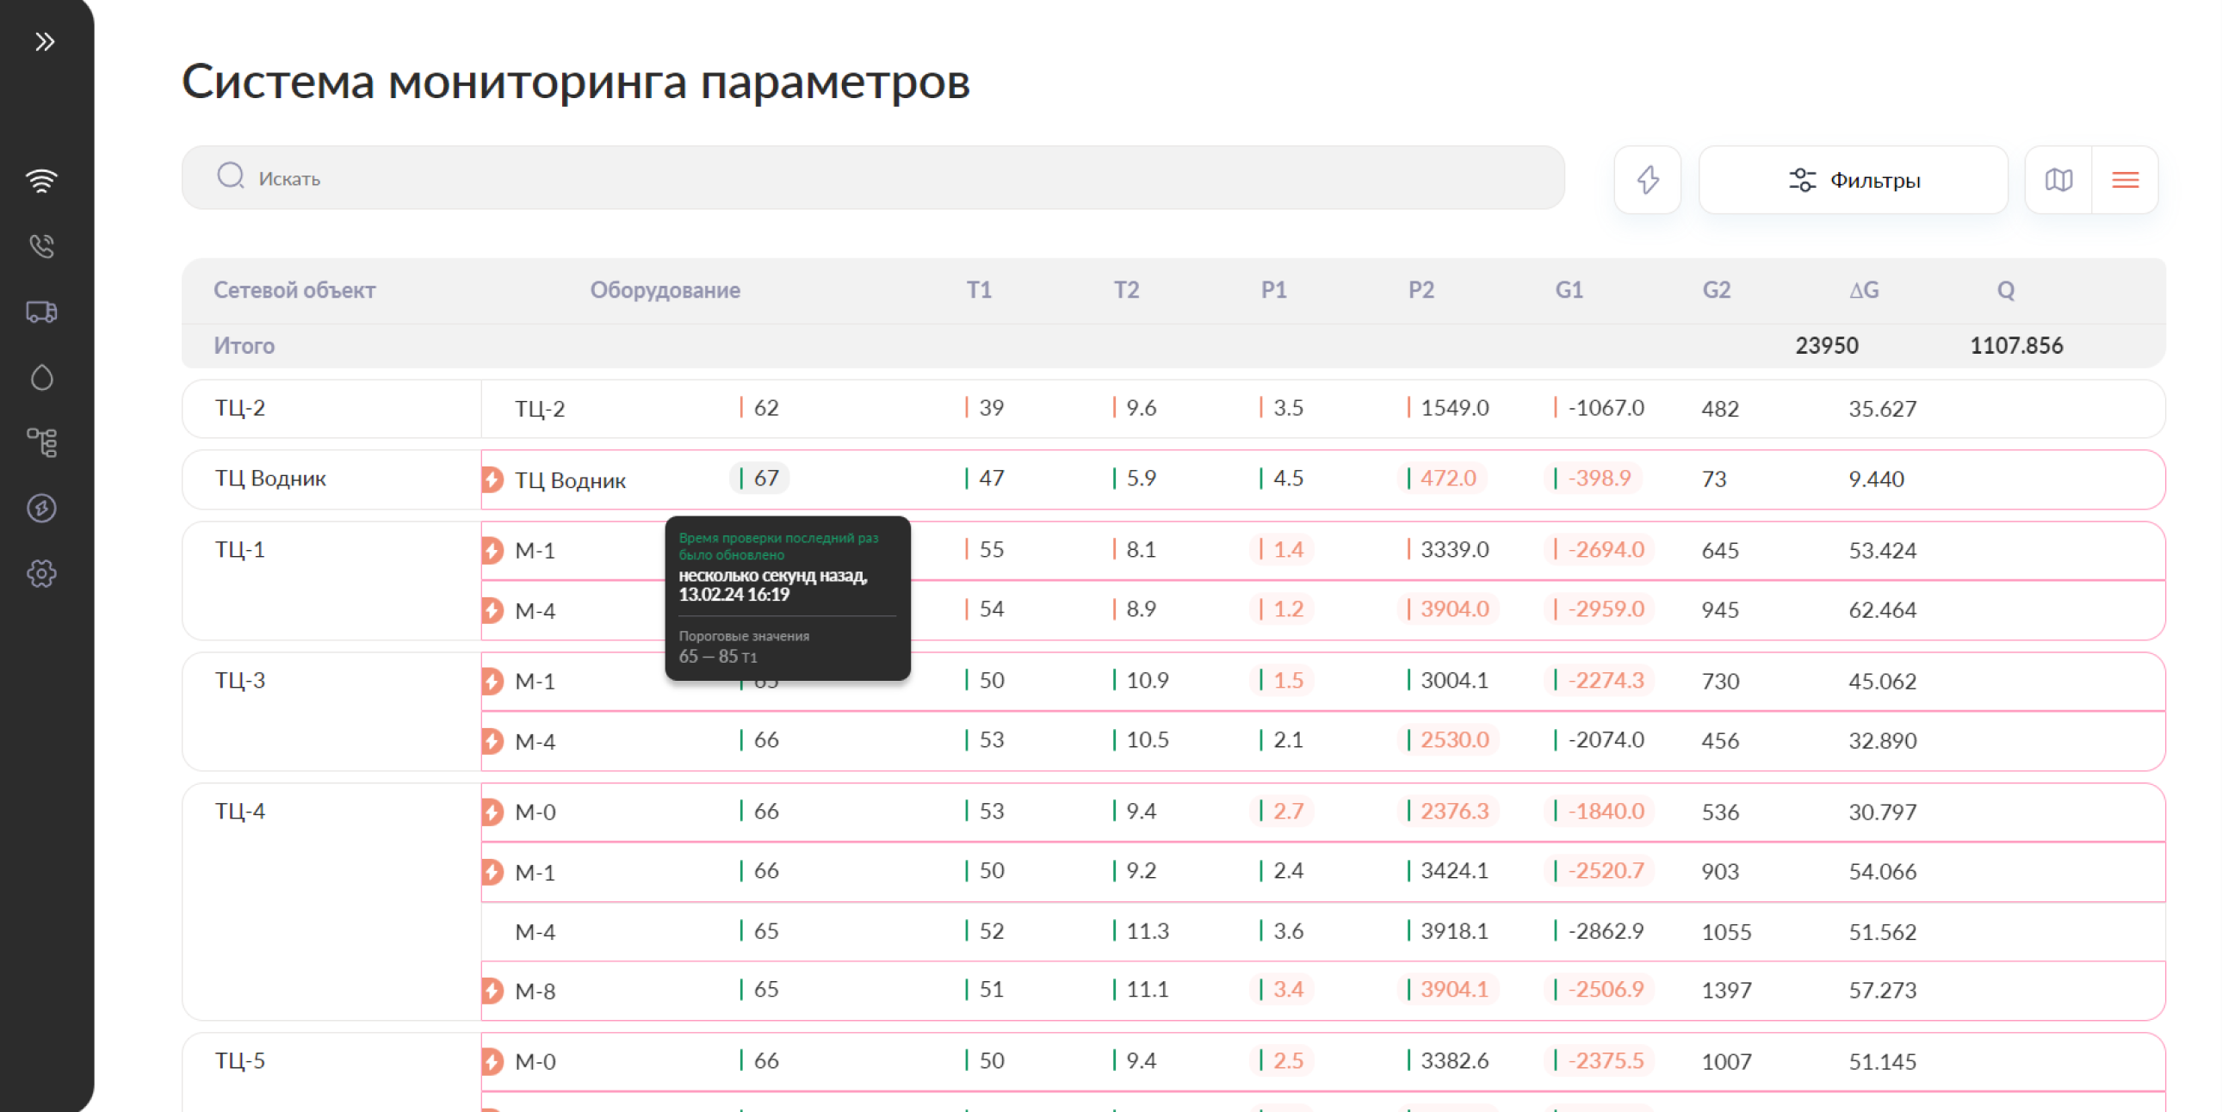The width and height of the screenshot is (2222, 1112).
Task: Open the Фильтры filters panel
Action: [x=1853, y=179]
